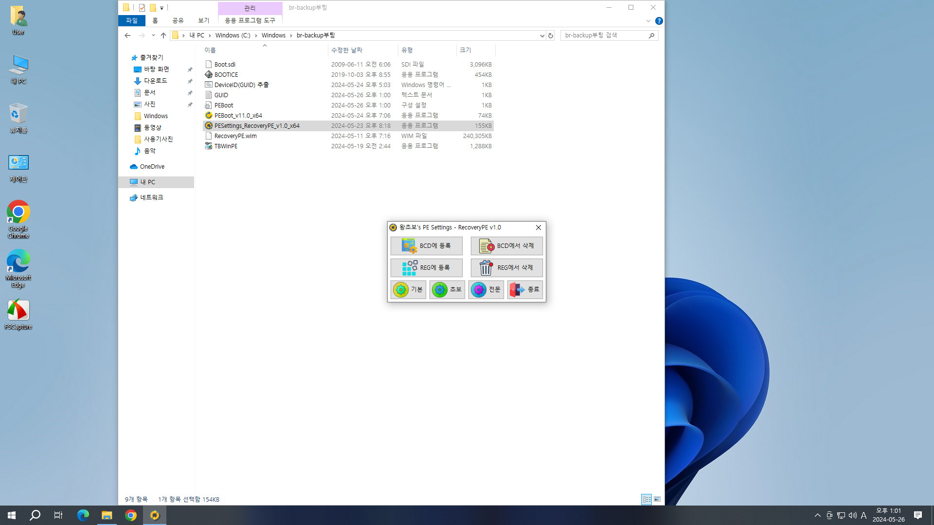Open Quick Access Toolbar customize dropdown
Image resolution: width=934 pixels, height=525 pixels.
162,8
